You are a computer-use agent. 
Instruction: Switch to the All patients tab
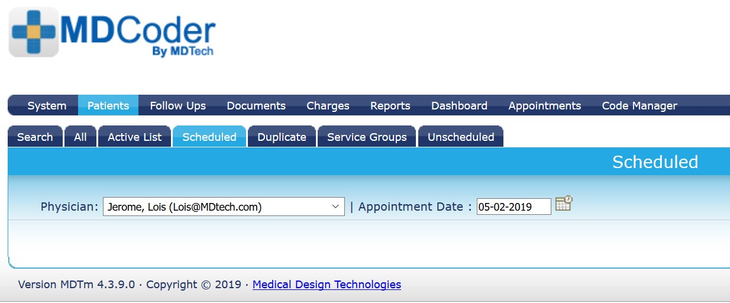point(80,137)
